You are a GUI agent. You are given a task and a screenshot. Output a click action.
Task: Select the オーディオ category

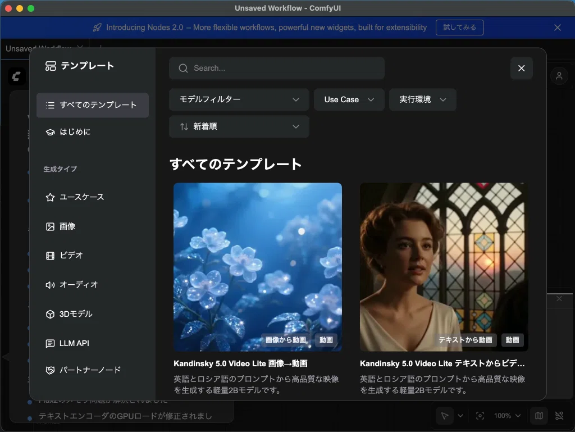tap(93, 285)
